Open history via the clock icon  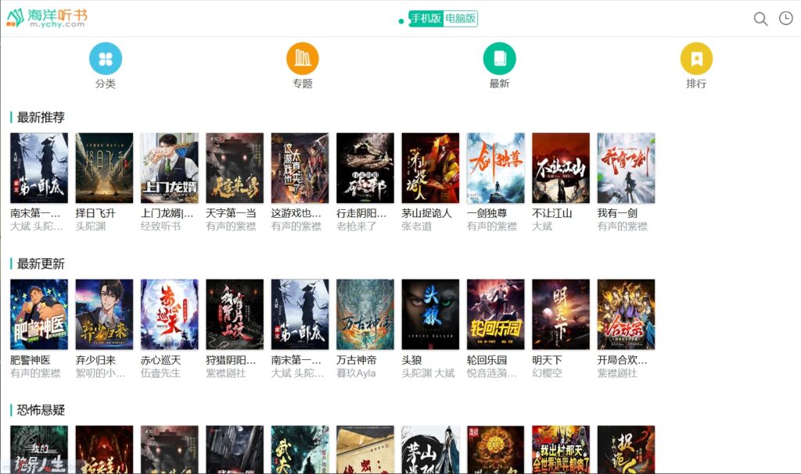point(785,18)
